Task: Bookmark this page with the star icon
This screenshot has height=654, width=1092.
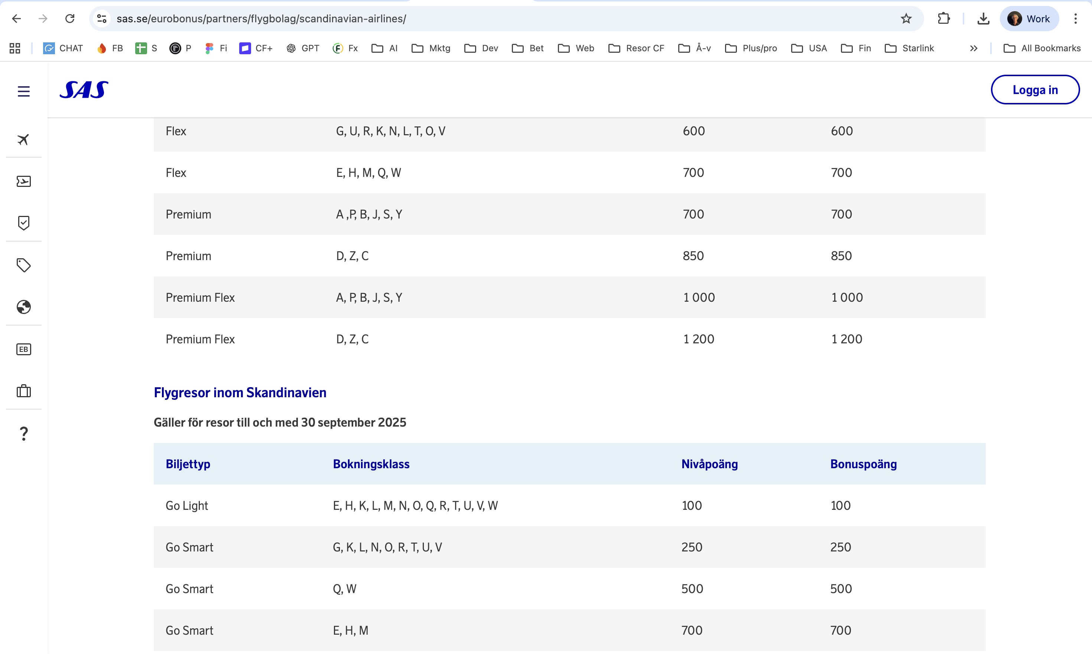Action: click(x=906, y=19)
